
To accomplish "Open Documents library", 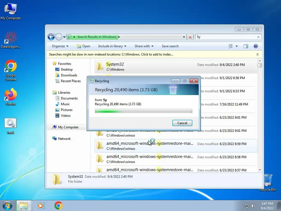I will (x=66, y=98).
